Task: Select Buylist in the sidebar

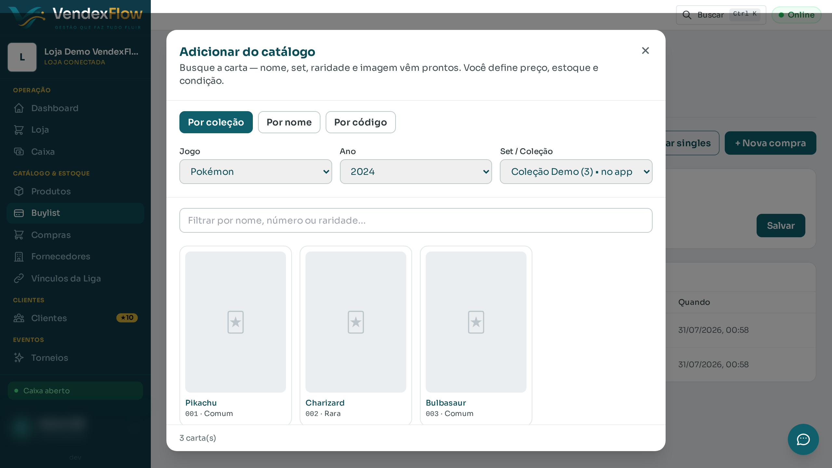Action: coord(75,213)
